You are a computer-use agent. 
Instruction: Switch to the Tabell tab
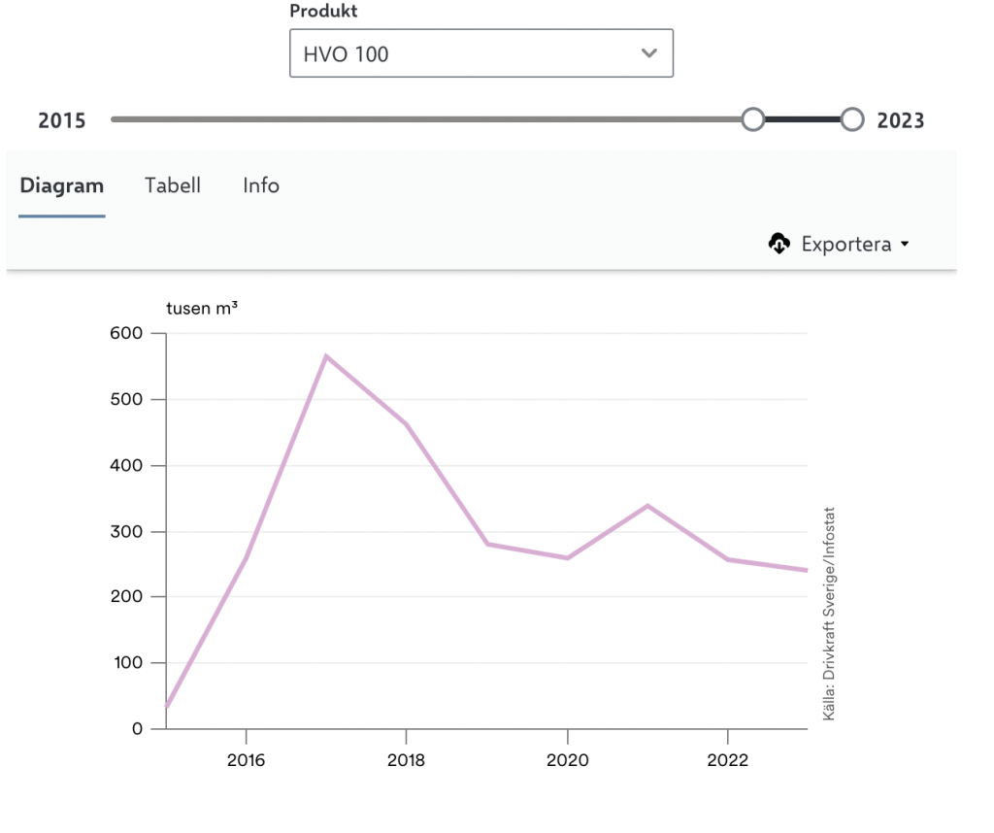[x=173, y=185]
